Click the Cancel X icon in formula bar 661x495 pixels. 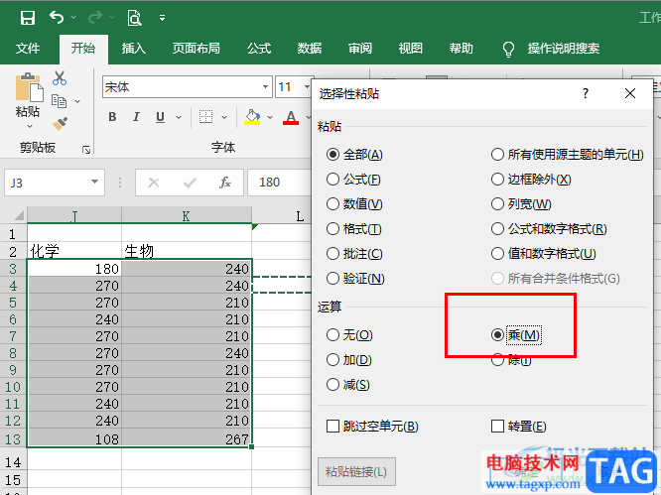pyautogui.click(x=154, y=183)
